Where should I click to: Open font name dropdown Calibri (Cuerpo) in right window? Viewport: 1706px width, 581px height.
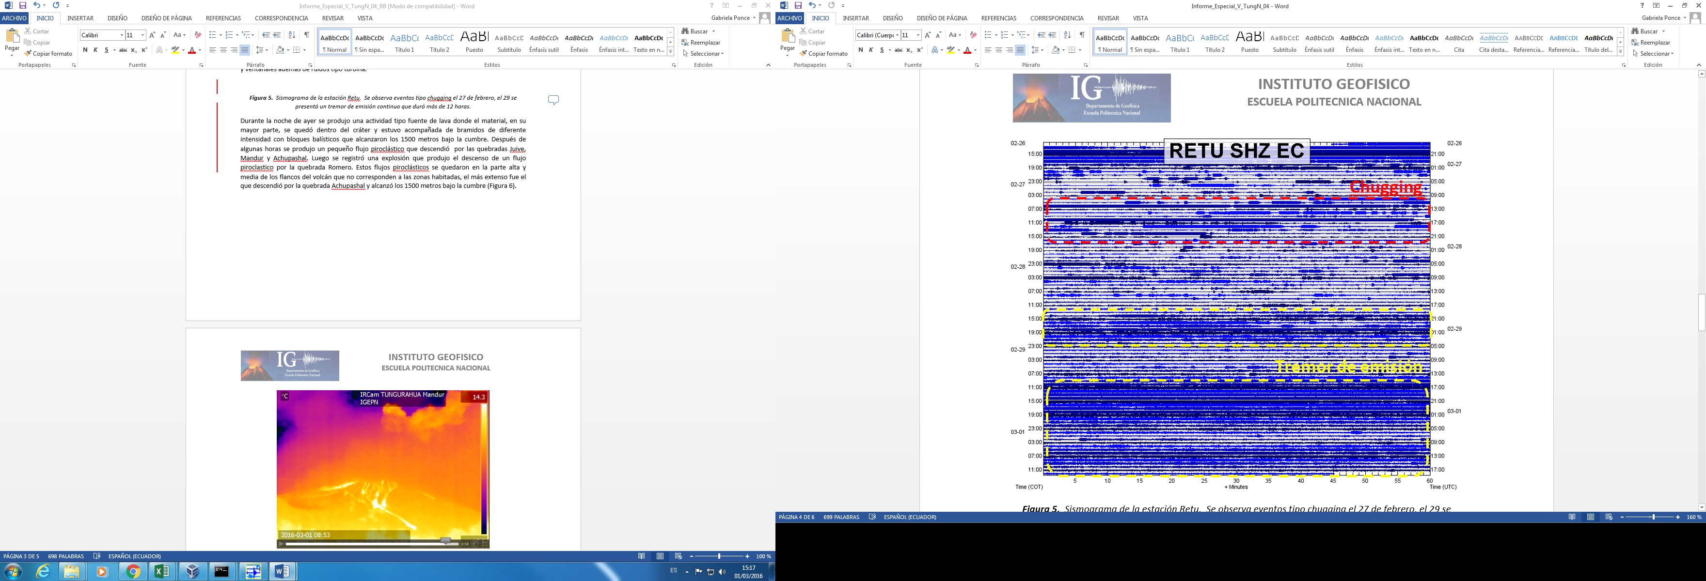898,35
